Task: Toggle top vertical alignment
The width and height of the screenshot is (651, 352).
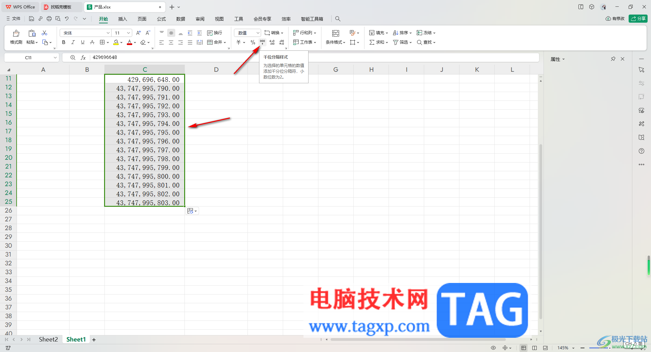Action: pos(162,33)
